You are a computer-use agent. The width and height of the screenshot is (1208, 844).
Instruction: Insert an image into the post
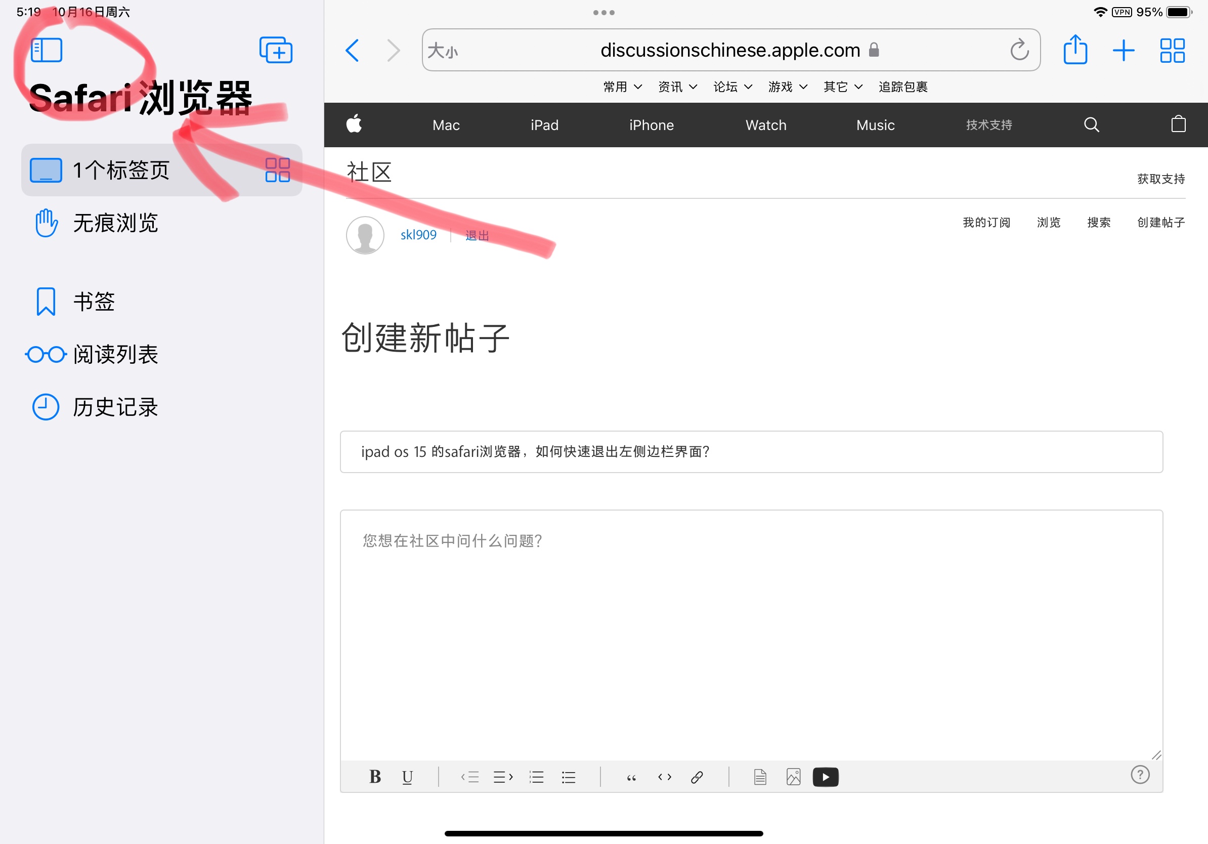793,777
